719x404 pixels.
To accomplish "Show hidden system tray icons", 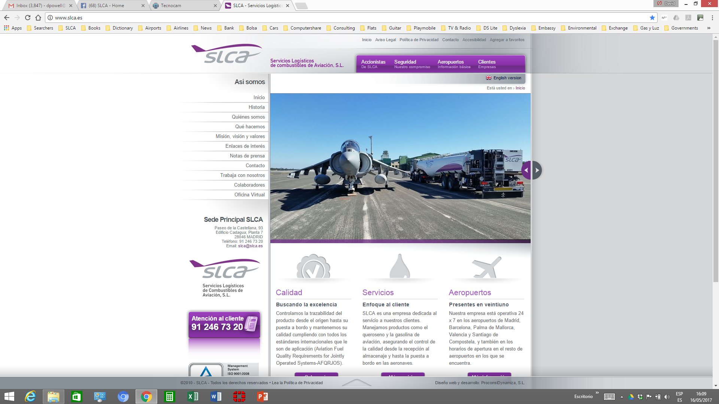I will pyautogui.click(x=622, y=397).
